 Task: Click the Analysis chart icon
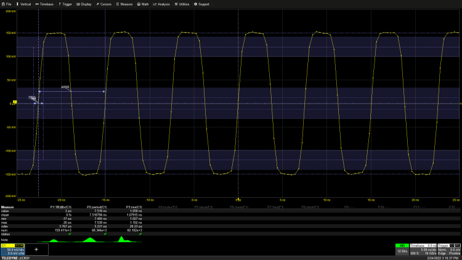pyautogui.click(x=154, y=4)
